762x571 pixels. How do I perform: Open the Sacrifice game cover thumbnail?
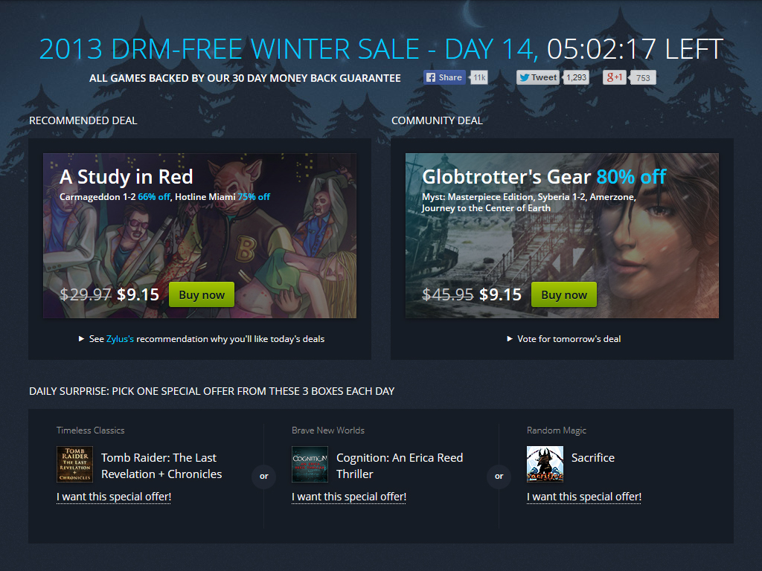[x=545, y=464]
